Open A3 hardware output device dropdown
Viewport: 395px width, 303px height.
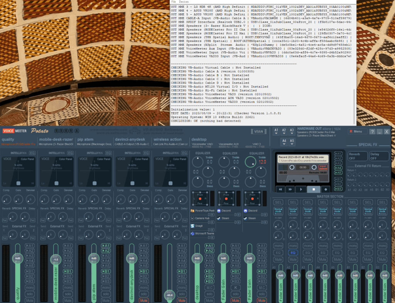point(292,131)
